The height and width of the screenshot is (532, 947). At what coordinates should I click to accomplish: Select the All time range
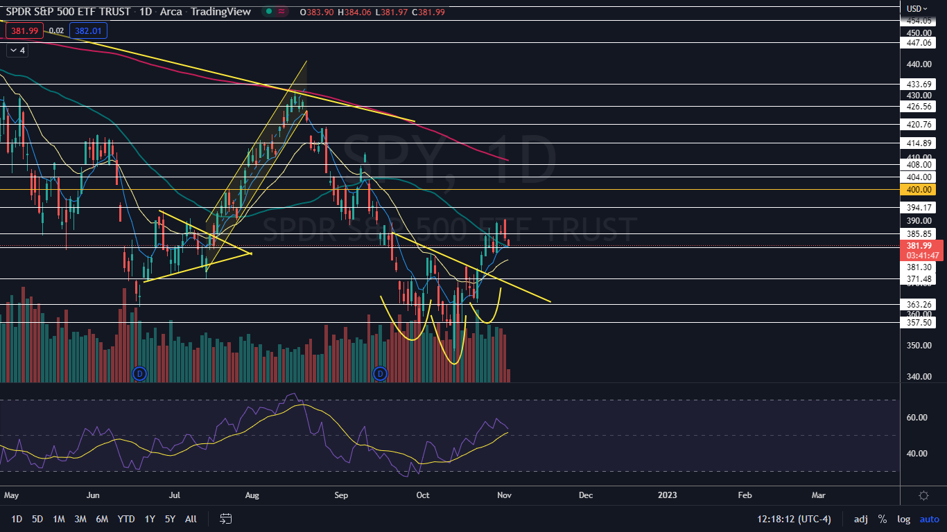click(x=191, y=519)
